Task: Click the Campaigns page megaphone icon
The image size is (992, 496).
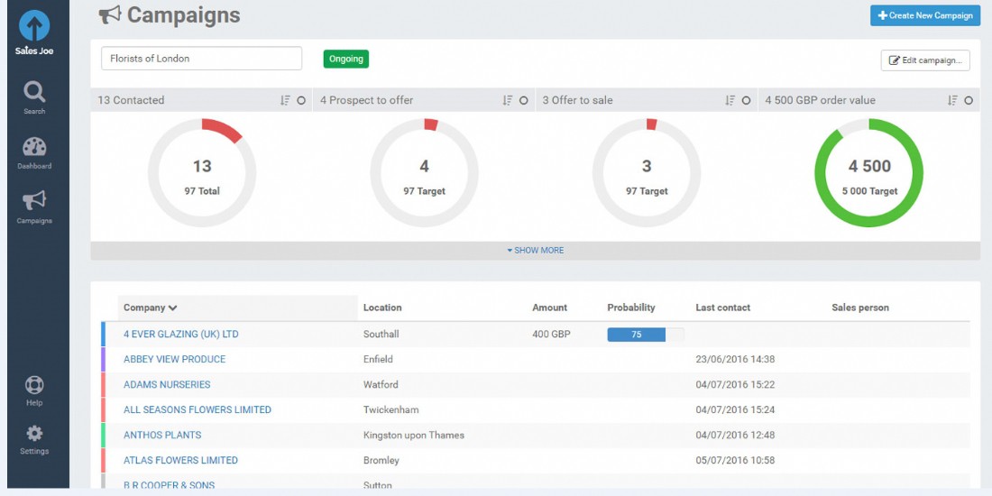Action: 110,14
